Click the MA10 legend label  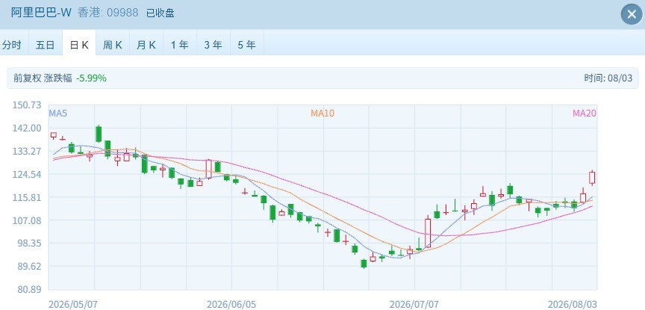322,114
